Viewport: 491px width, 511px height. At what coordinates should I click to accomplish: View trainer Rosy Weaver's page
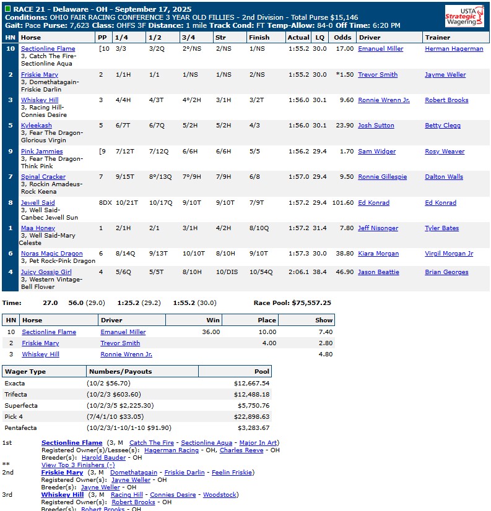pyautogui.click(x=444, y=152)
